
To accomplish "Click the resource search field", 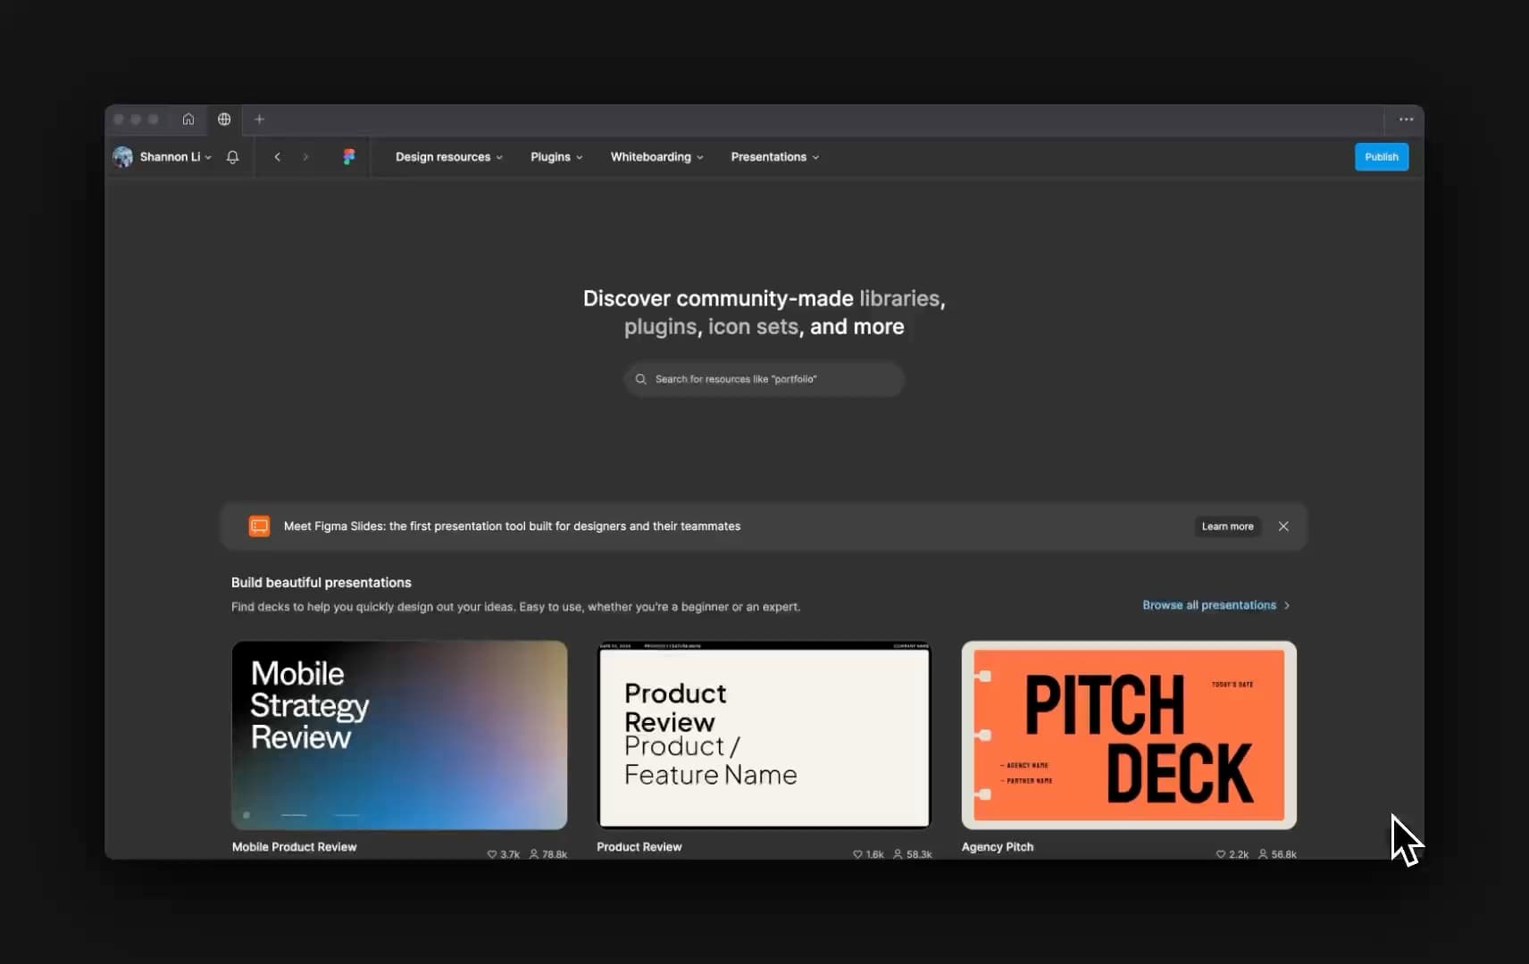I will tap(764, 379).
